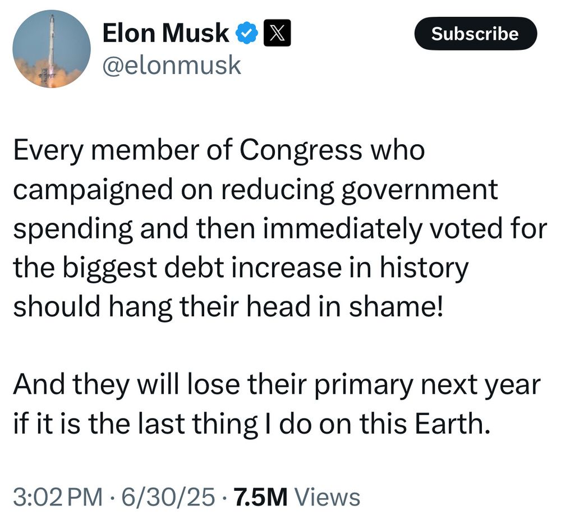Click the word 'primary' in second paragraph
Image resolution: width=561 pixels, height=529 pixels.
365,386
